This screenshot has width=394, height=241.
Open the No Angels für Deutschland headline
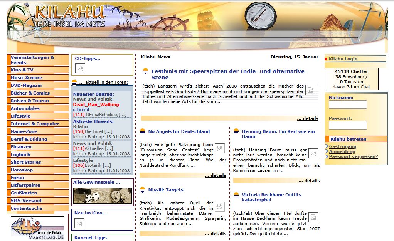click(179, 131)
